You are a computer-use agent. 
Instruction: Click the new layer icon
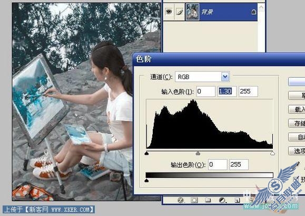(x=237, y=200)
